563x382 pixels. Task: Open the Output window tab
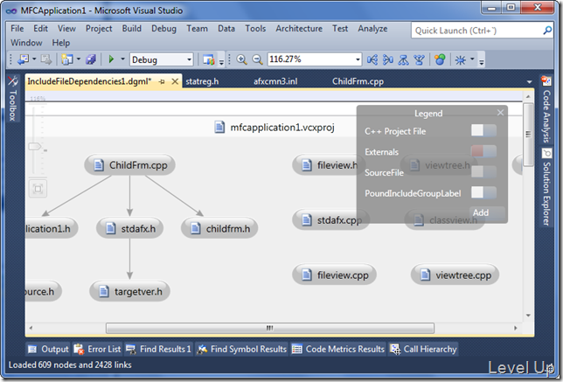(48, 349)
